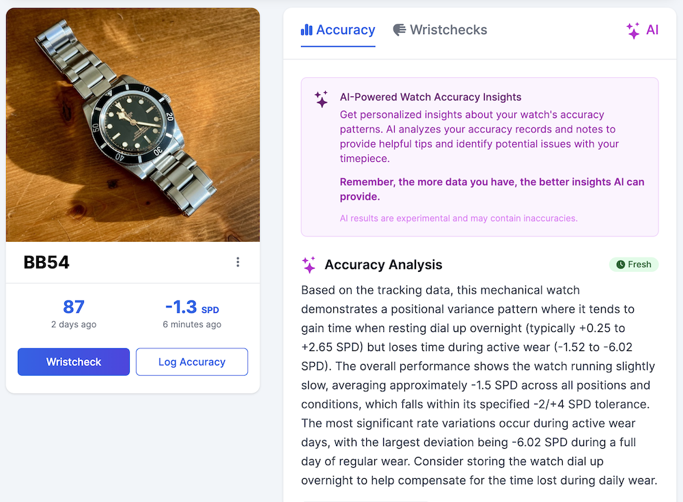Image resolution: width=683 pixels, height=502 pixels.
Task: Click the sparkle icon beside Accuracy Analysis heading
Action: point(309,264)
